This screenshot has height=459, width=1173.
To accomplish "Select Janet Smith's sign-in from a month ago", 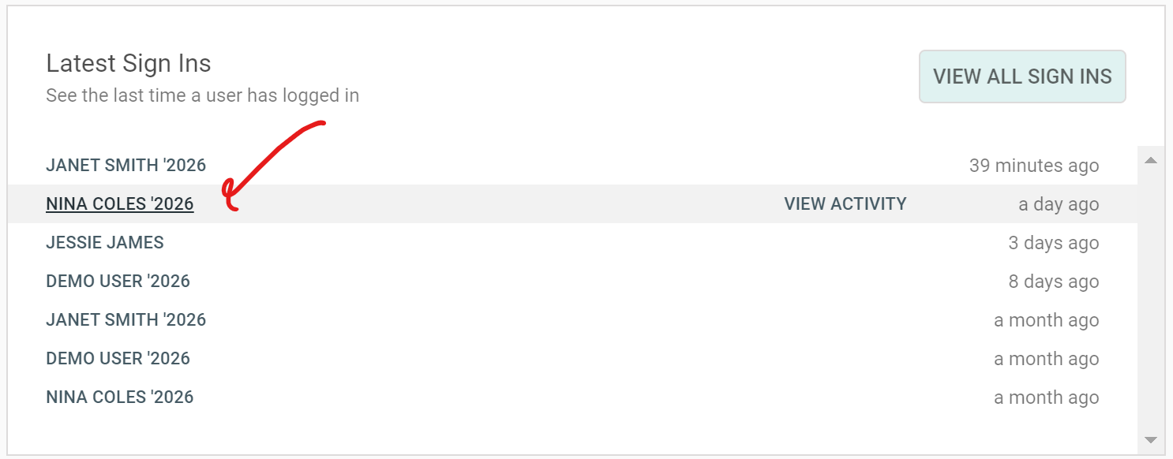I will 126,320.
